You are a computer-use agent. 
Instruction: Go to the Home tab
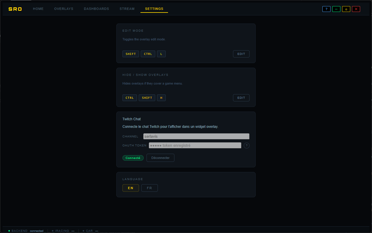[38, 9]
